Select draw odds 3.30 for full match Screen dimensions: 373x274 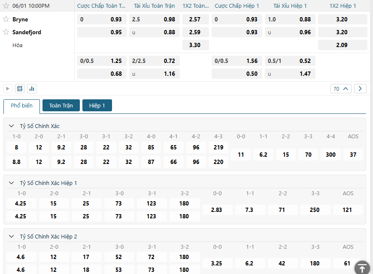coord(195,45)
